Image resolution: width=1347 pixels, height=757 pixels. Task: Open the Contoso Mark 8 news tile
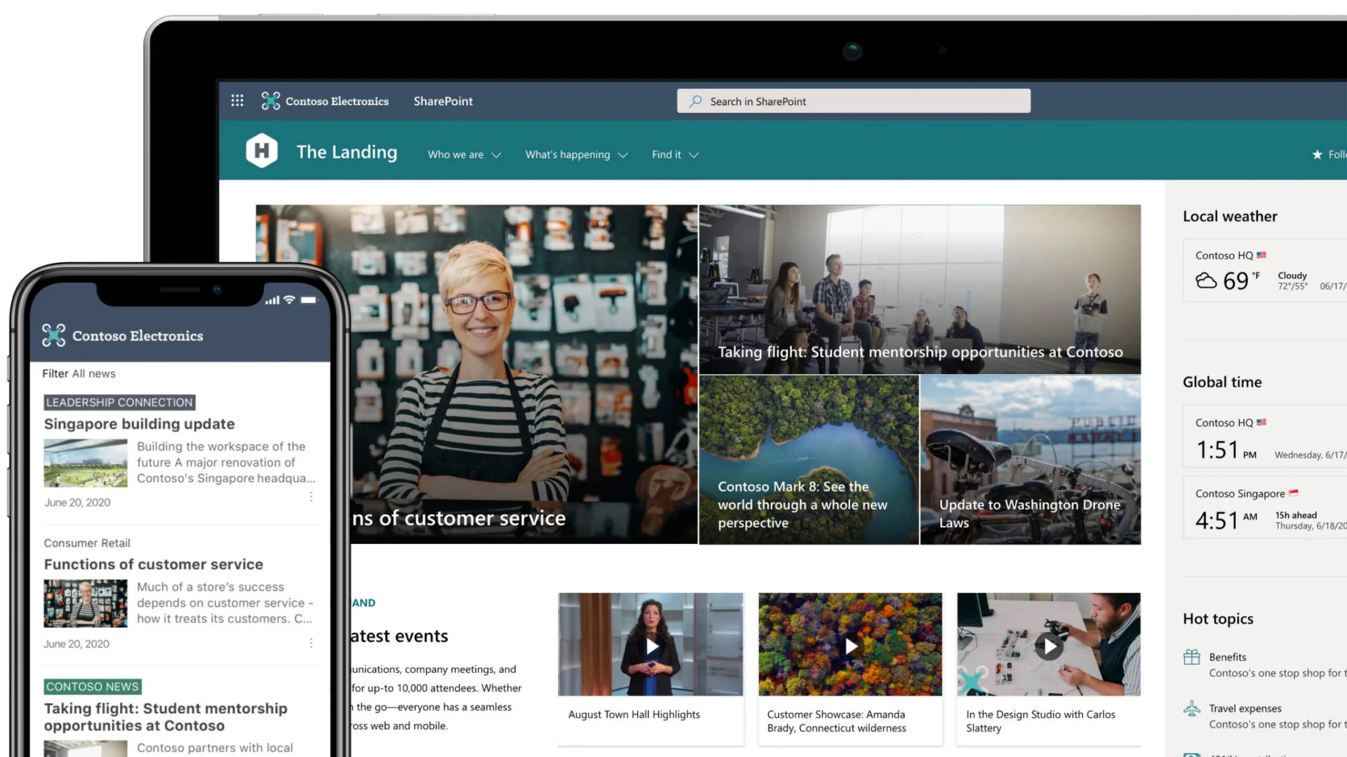(809, 460)
